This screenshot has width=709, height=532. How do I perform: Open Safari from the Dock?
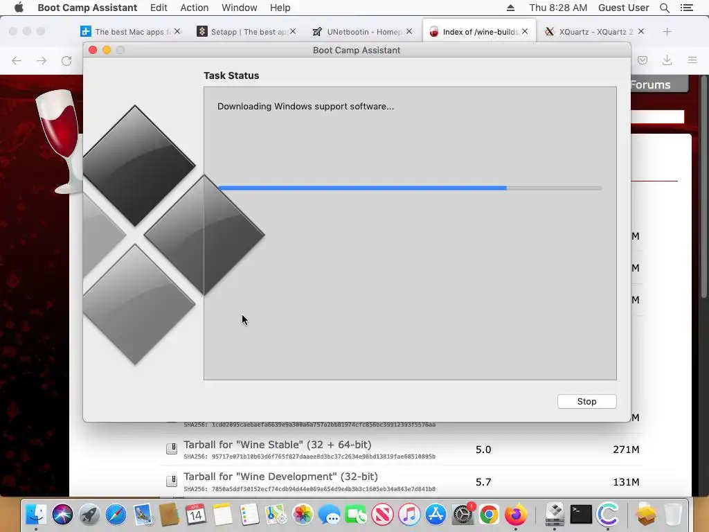[116, 515]
